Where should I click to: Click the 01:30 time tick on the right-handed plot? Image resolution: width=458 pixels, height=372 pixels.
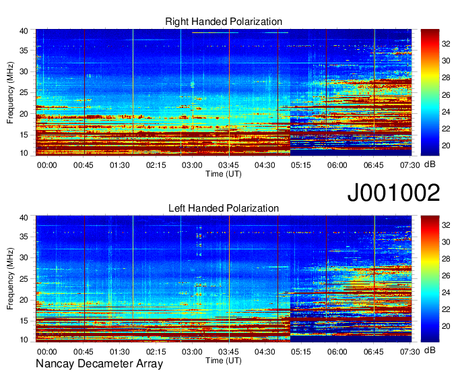[119, 165]
